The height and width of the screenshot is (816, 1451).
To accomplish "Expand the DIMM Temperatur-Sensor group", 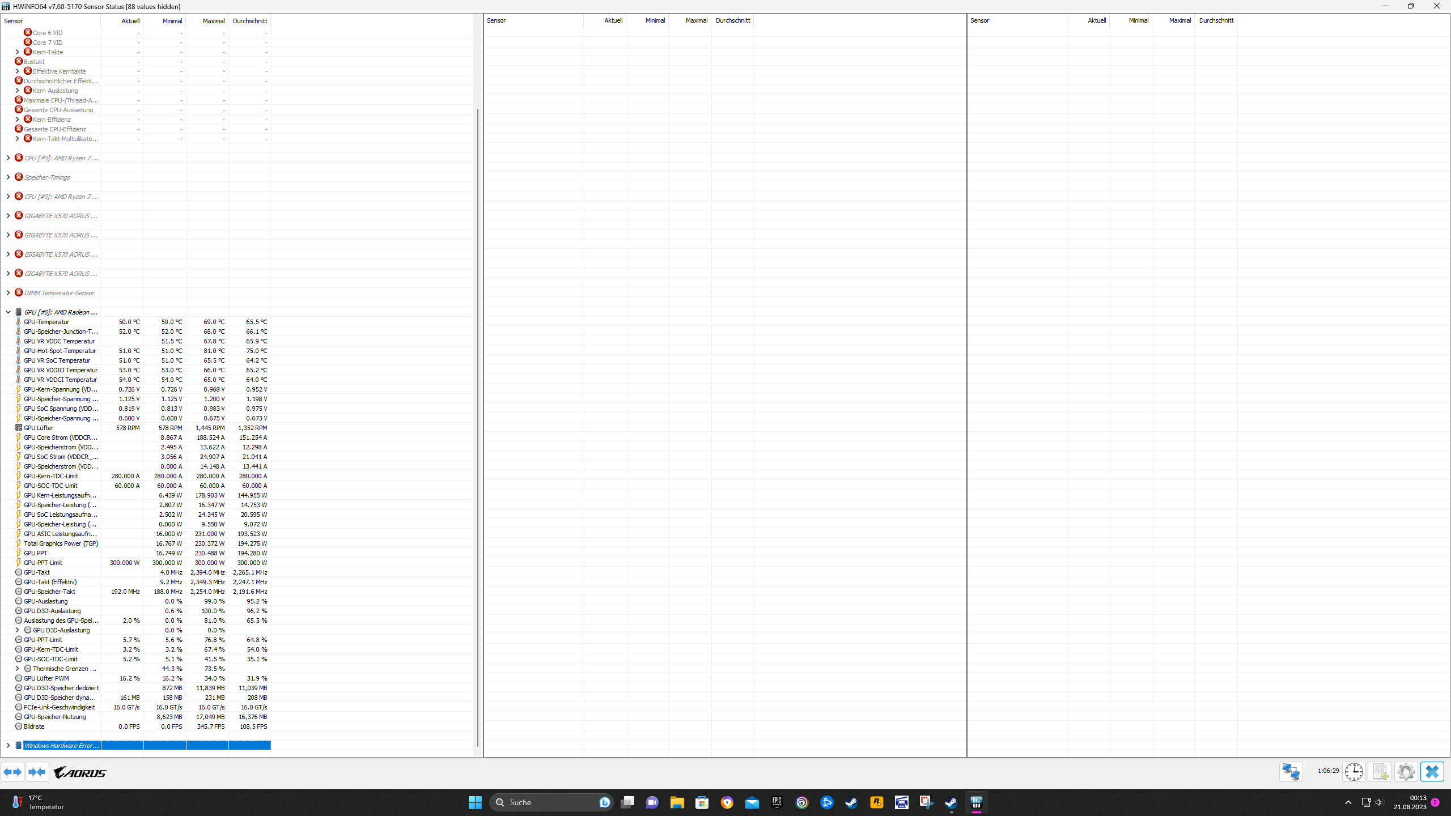I will [8, 293].
